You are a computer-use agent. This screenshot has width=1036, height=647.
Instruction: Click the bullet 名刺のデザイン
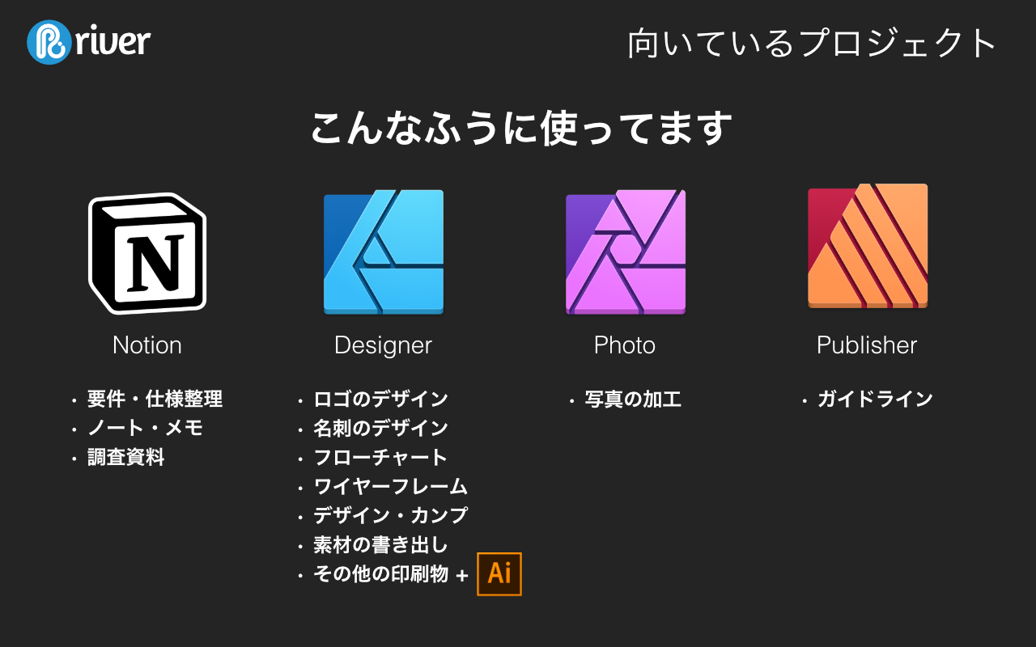[x=380, y=428]
